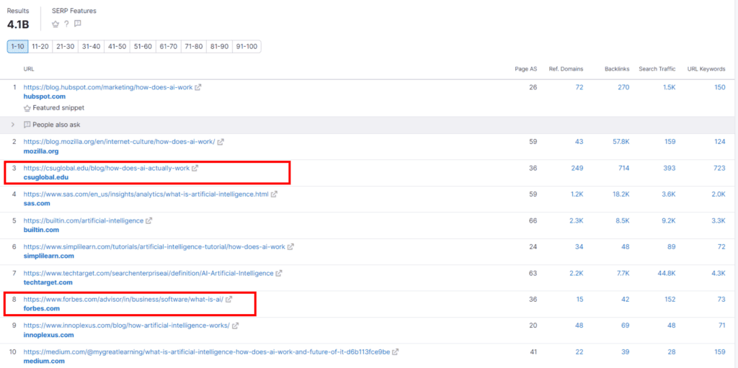
Task: Open external link icon for mozilla URL
Action: point(221,142)
